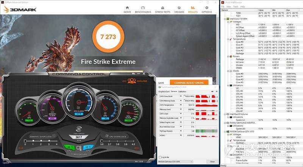Set CPU Overclock slider to 3.8 GHz
The height and width of the screenshot is (167, 303).
click(118, 141)
